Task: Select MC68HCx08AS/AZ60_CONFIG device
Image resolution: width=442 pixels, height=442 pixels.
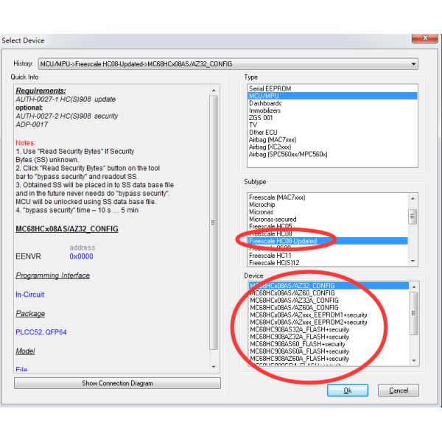Action: pos(292,292)
